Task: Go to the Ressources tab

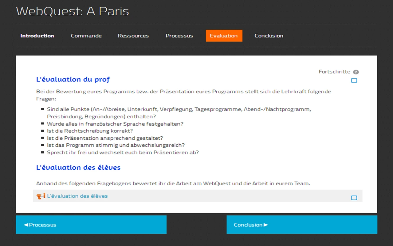Action: pos(133,36)
